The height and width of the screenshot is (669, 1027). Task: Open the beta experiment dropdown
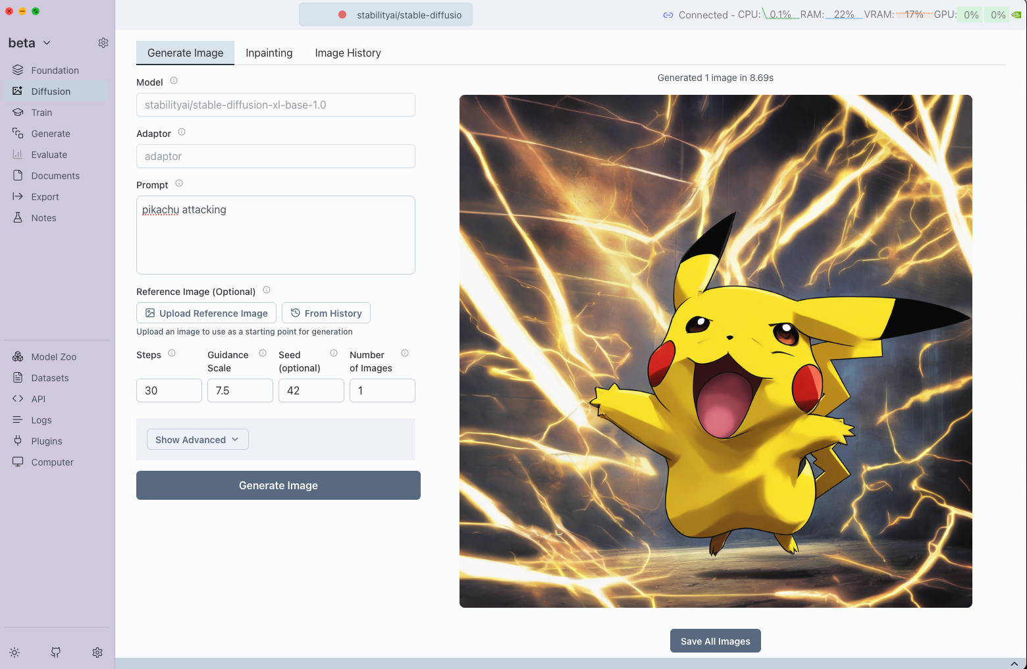(x=30, y=43)
